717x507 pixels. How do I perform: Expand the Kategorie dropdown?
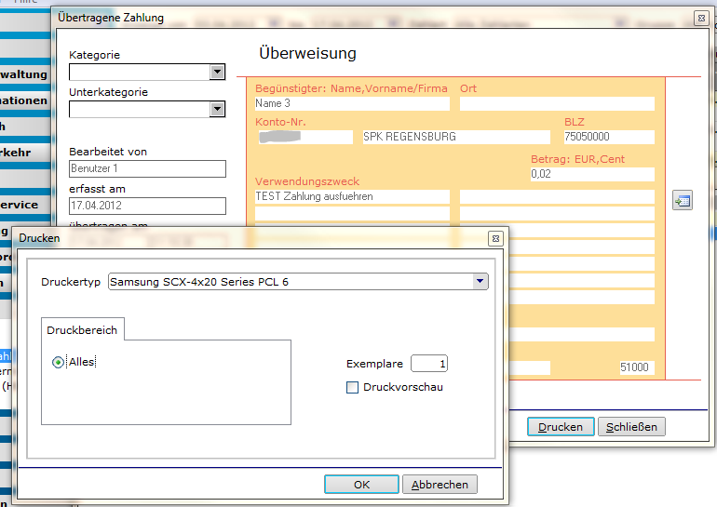tap(217, 72)
